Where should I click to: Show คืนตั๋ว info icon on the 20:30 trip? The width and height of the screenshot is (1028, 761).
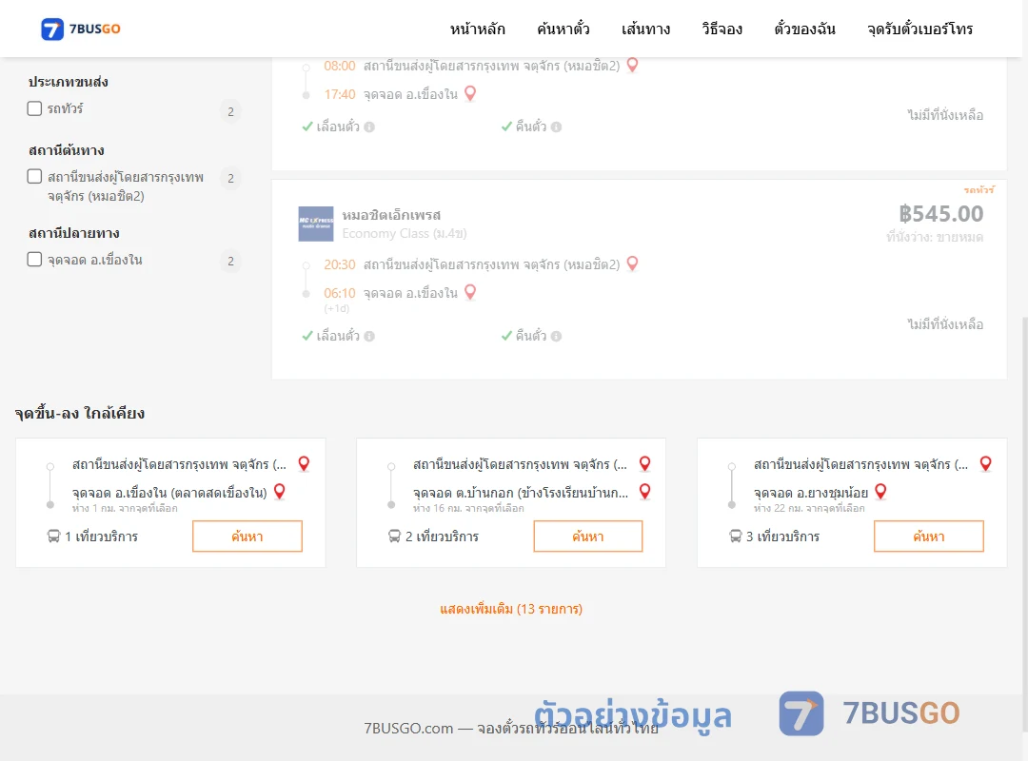pos(557,336)
